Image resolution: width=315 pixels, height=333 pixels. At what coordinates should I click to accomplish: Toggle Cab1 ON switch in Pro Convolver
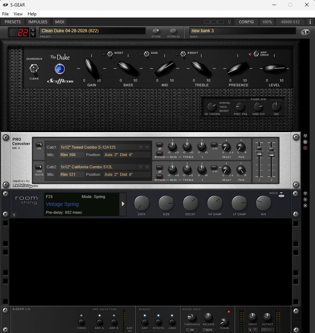(x=39, y=144)
